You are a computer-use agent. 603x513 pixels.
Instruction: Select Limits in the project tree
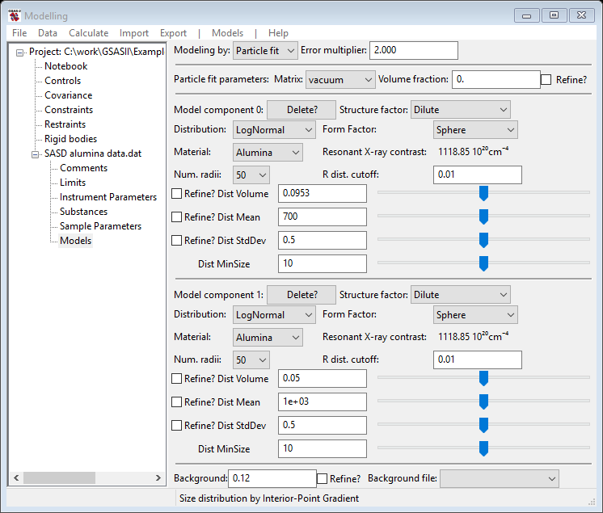click(x=73, y=183)
